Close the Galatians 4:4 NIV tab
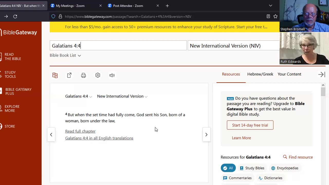The width and height of the screenshot is (329, 185). click(43, 6)
